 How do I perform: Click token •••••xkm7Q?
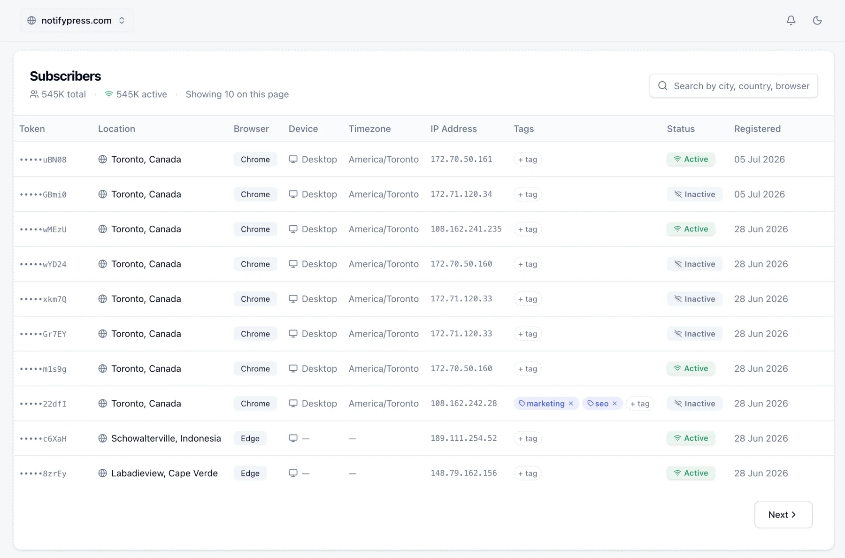tap(43, 299)
